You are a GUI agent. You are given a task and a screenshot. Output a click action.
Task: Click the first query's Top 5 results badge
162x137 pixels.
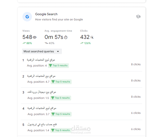coord(58,66)
